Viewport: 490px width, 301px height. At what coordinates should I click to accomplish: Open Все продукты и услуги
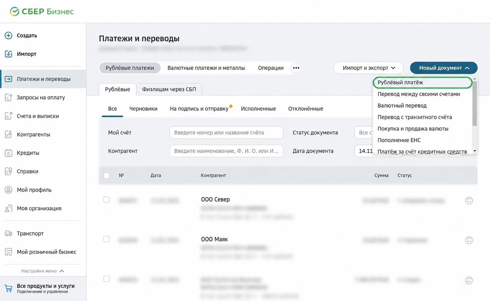pos(43,289)
